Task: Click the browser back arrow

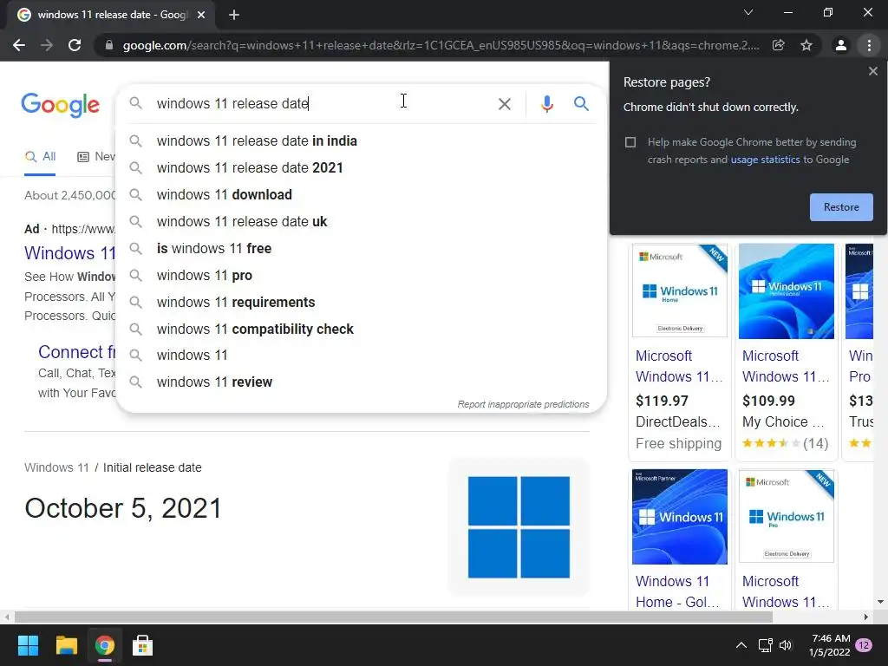Action: click(x=19, y=45)
